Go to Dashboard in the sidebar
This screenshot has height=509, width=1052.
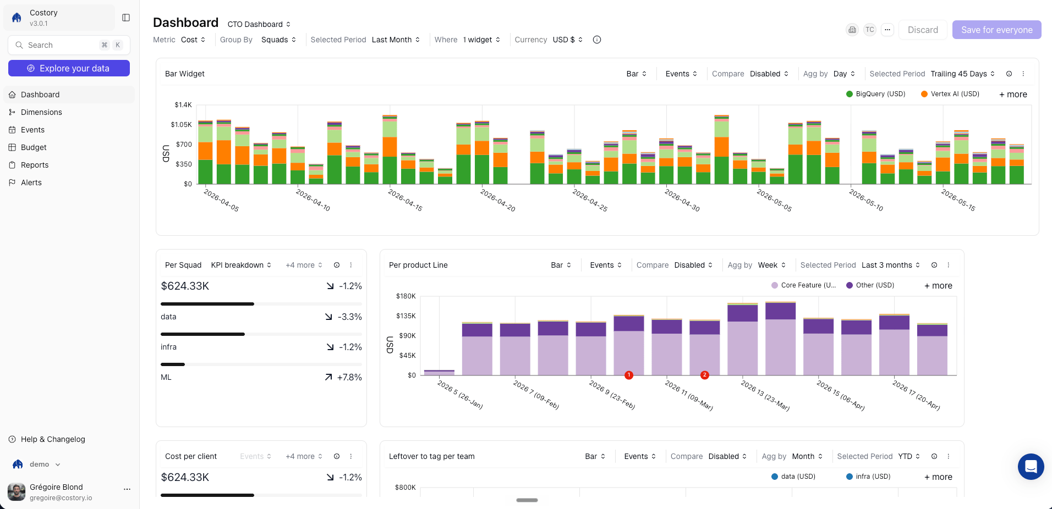(x=69, y=95)
